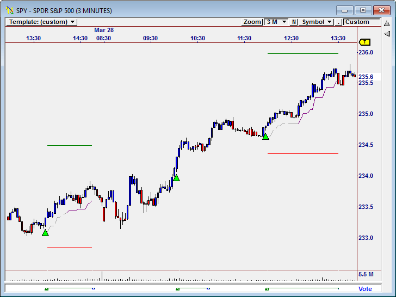The image size is (396, 297).
Task: Select the green buy signal triangle near 233.0
Action: pyautogui.click(x=45, y=233)
